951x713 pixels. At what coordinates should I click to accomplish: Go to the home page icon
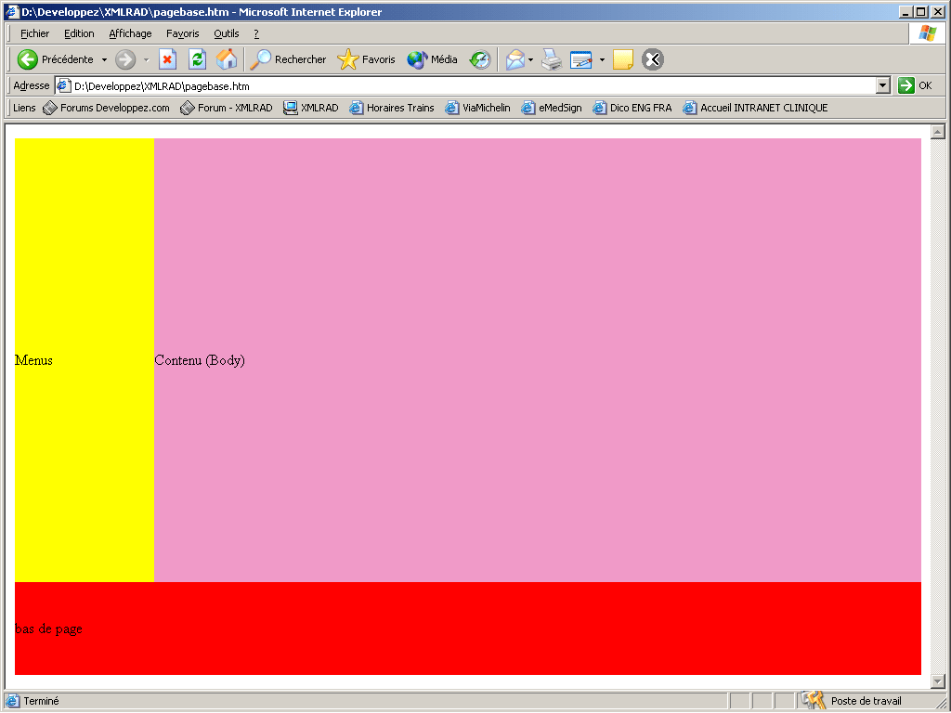[227, 59]
